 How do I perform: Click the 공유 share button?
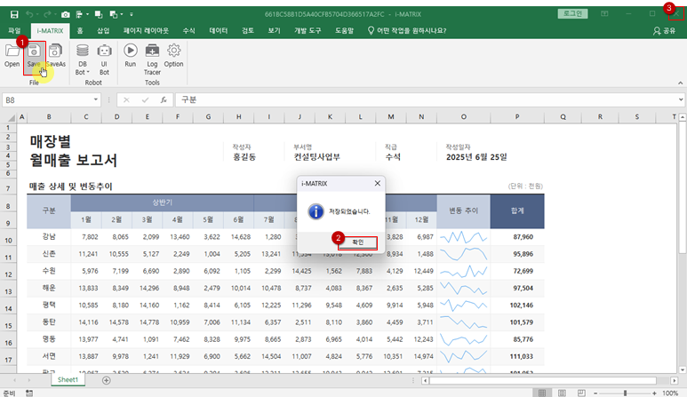point(663,30)
